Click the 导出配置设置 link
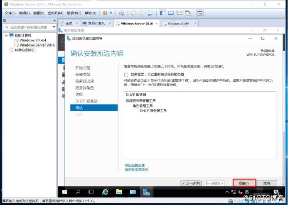This screenshot has width=288, height=205. pos(135,166)
